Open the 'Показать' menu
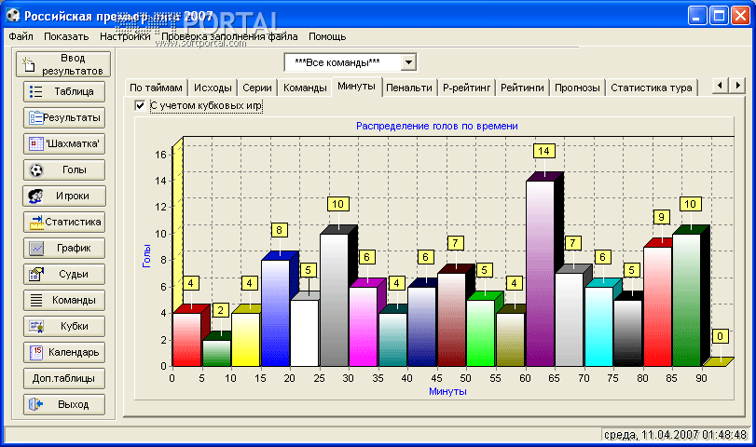Viewport: 756px width, 447px height. [x=66, y=36]
